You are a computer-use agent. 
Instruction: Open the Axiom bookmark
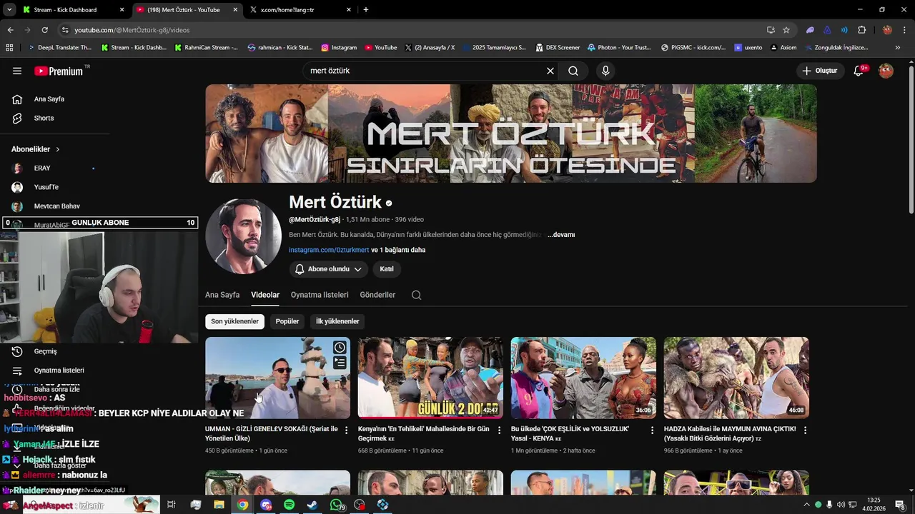click(x=783, y=48)
